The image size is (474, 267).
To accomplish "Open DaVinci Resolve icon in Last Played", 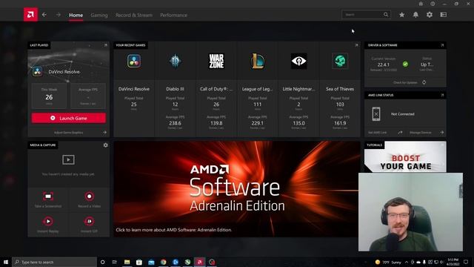I will (x=38, y=72).
